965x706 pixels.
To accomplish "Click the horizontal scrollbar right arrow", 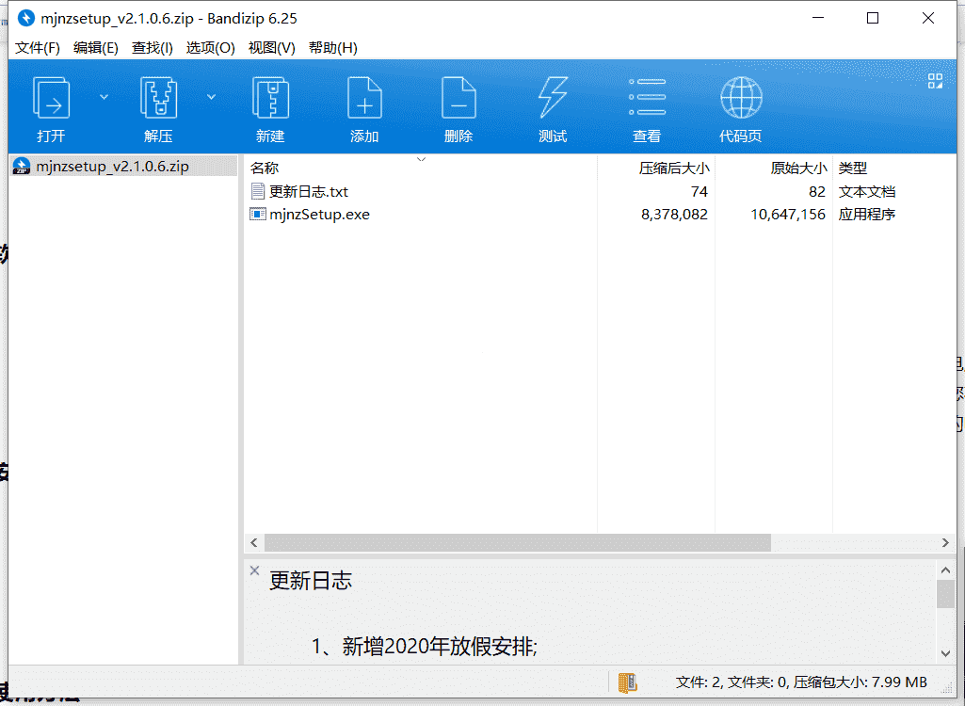I will (946, 543).
